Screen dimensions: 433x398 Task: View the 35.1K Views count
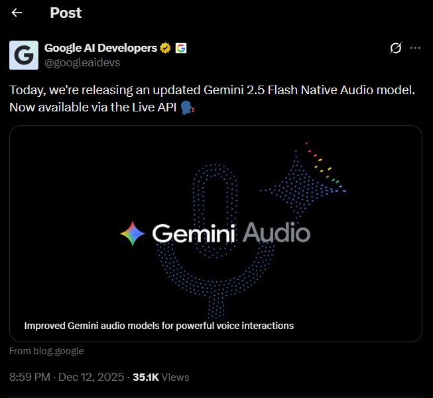click(x=160, y=377)
